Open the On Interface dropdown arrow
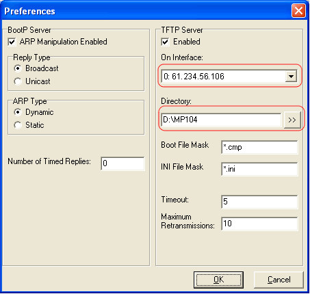The image size is (310, 294). point(291,77)
